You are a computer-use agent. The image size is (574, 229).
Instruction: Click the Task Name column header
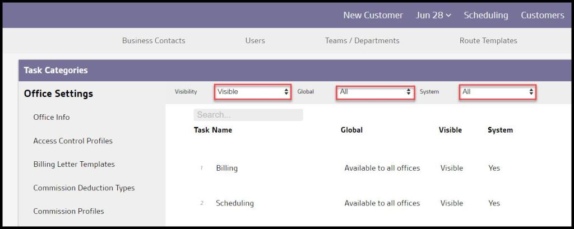(x=213, y=130)
